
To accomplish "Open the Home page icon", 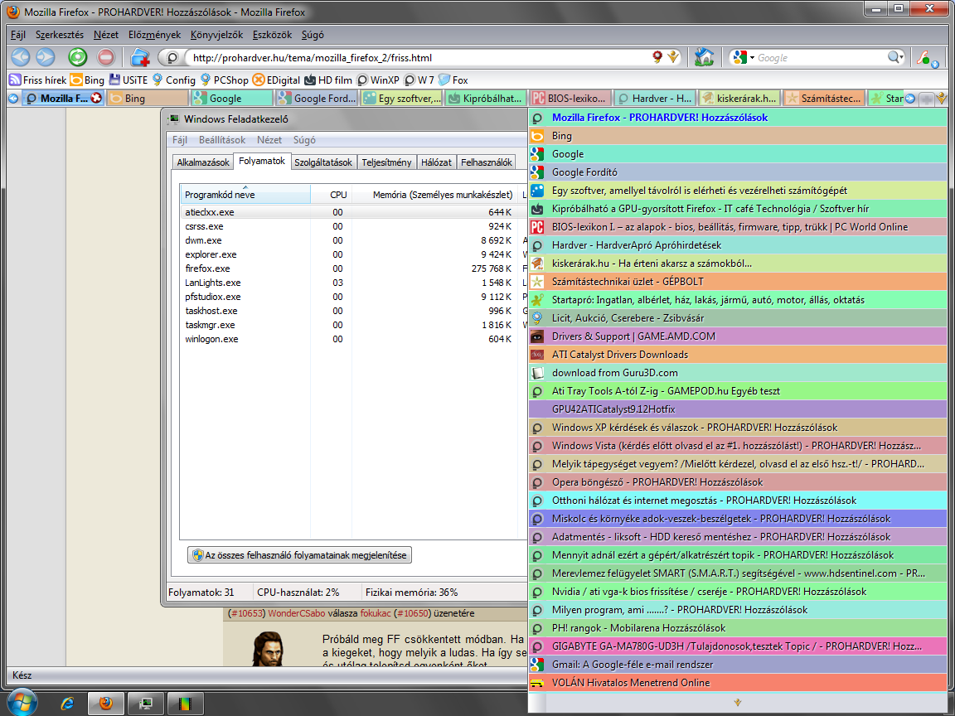I will tap(704, 57).
